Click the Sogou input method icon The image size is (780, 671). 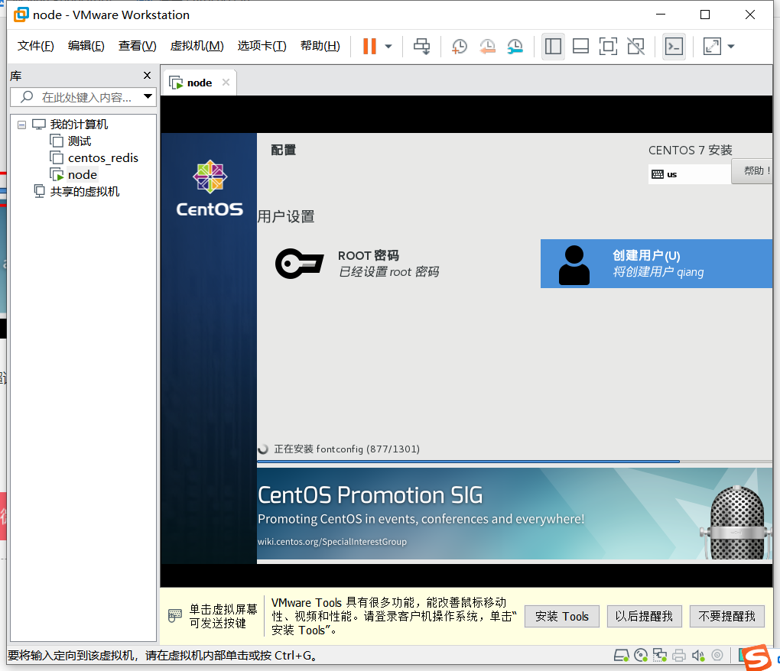coord(756,657)
